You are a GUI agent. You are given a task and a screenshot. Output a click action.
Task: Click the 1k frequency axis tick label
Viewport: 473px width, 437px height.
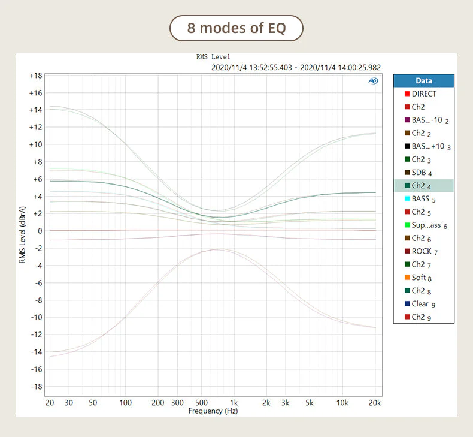pyautogui.click(x=234, y=403)
